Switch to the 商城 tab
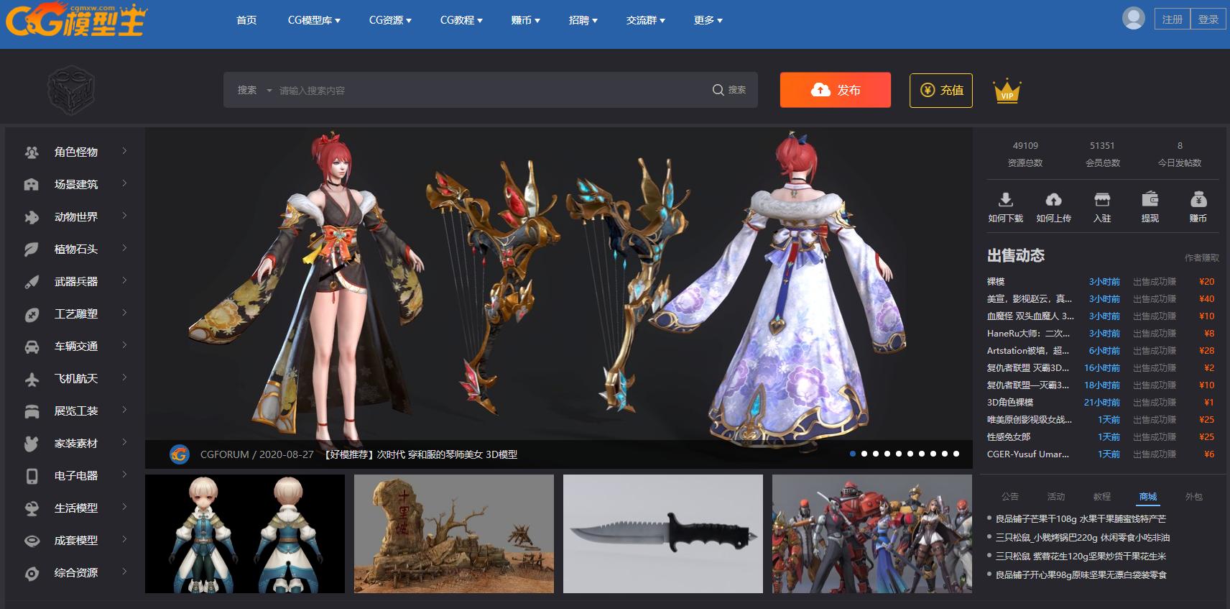This screenshot has width=1230, height=609. tap(1148, 497)
